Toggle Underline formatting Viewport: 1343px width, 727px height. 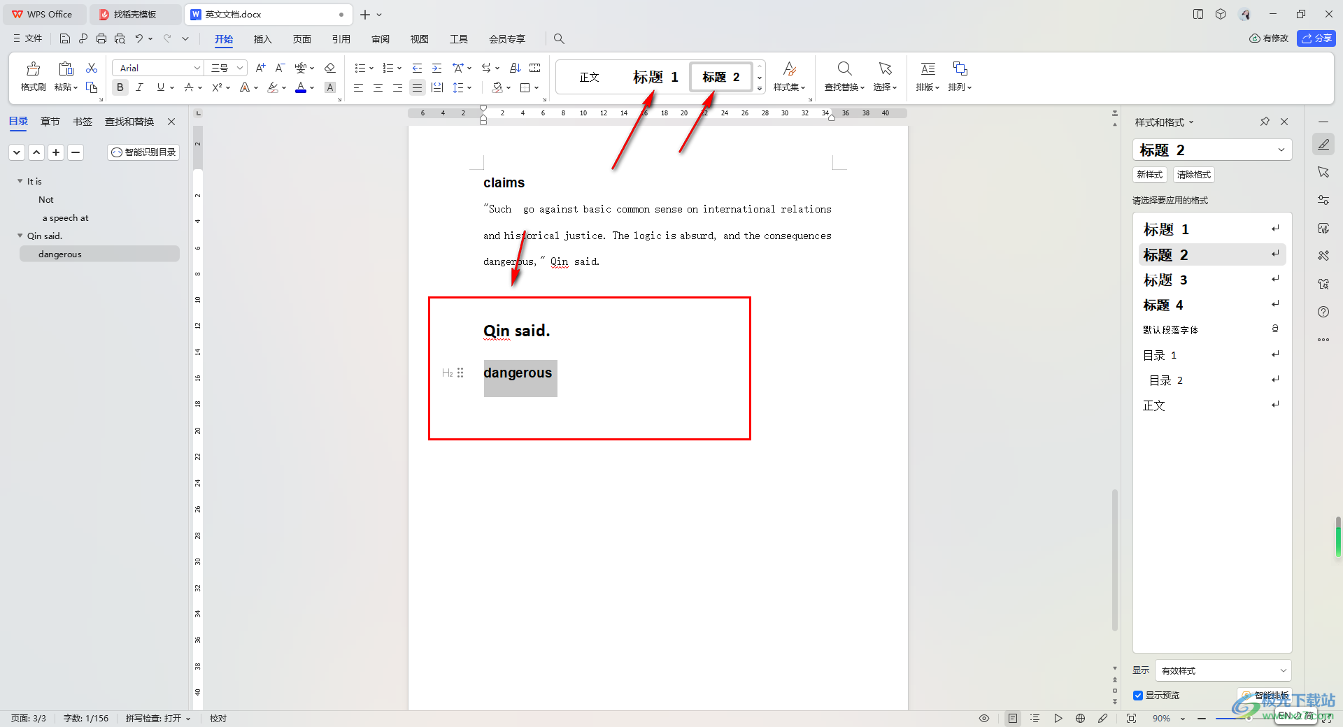(x=161, y=87)
